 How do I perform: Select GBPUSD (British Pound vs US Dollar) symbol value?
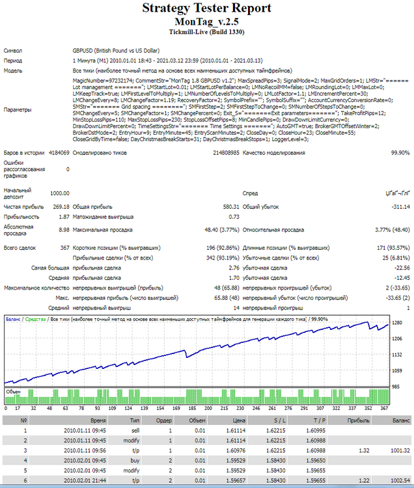tap(116, 50)
